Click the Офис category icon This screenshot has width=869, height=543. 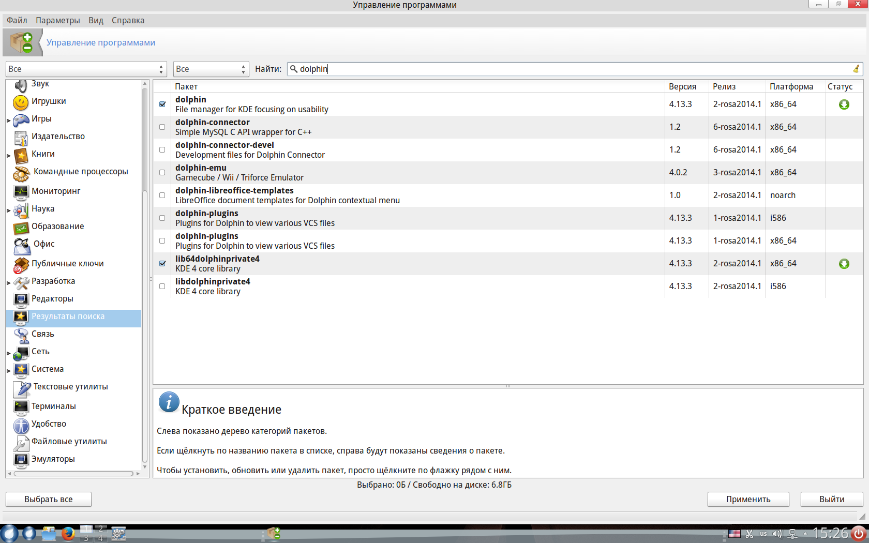[22, 246]
